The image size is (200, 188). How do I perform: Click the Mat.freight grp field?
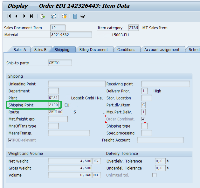pyautogui.click(x=58, y=119)
